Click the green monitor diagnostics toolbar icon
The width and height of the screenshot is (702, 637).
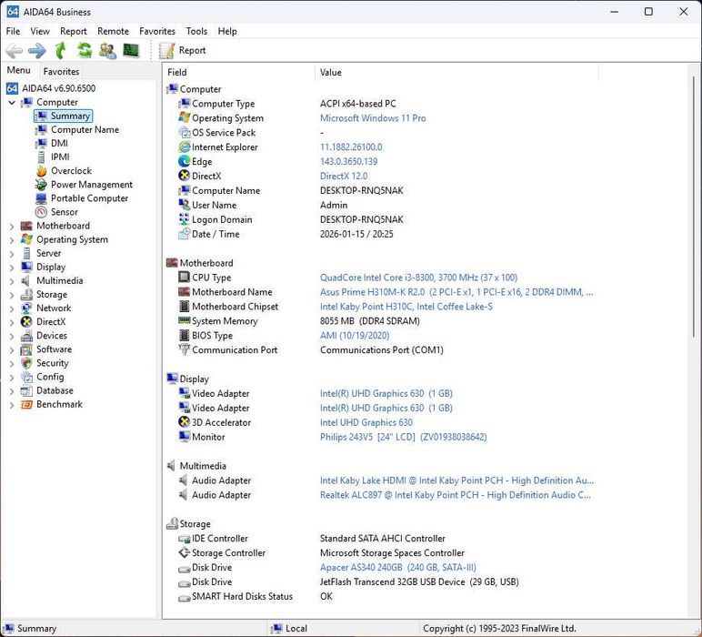click(131, 50)
